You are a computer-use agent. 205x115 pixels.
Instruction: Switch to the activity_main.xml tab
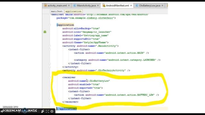click(57, 5)
